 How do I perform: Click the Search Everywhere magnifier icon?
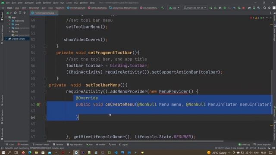click(x=264, y=8)
